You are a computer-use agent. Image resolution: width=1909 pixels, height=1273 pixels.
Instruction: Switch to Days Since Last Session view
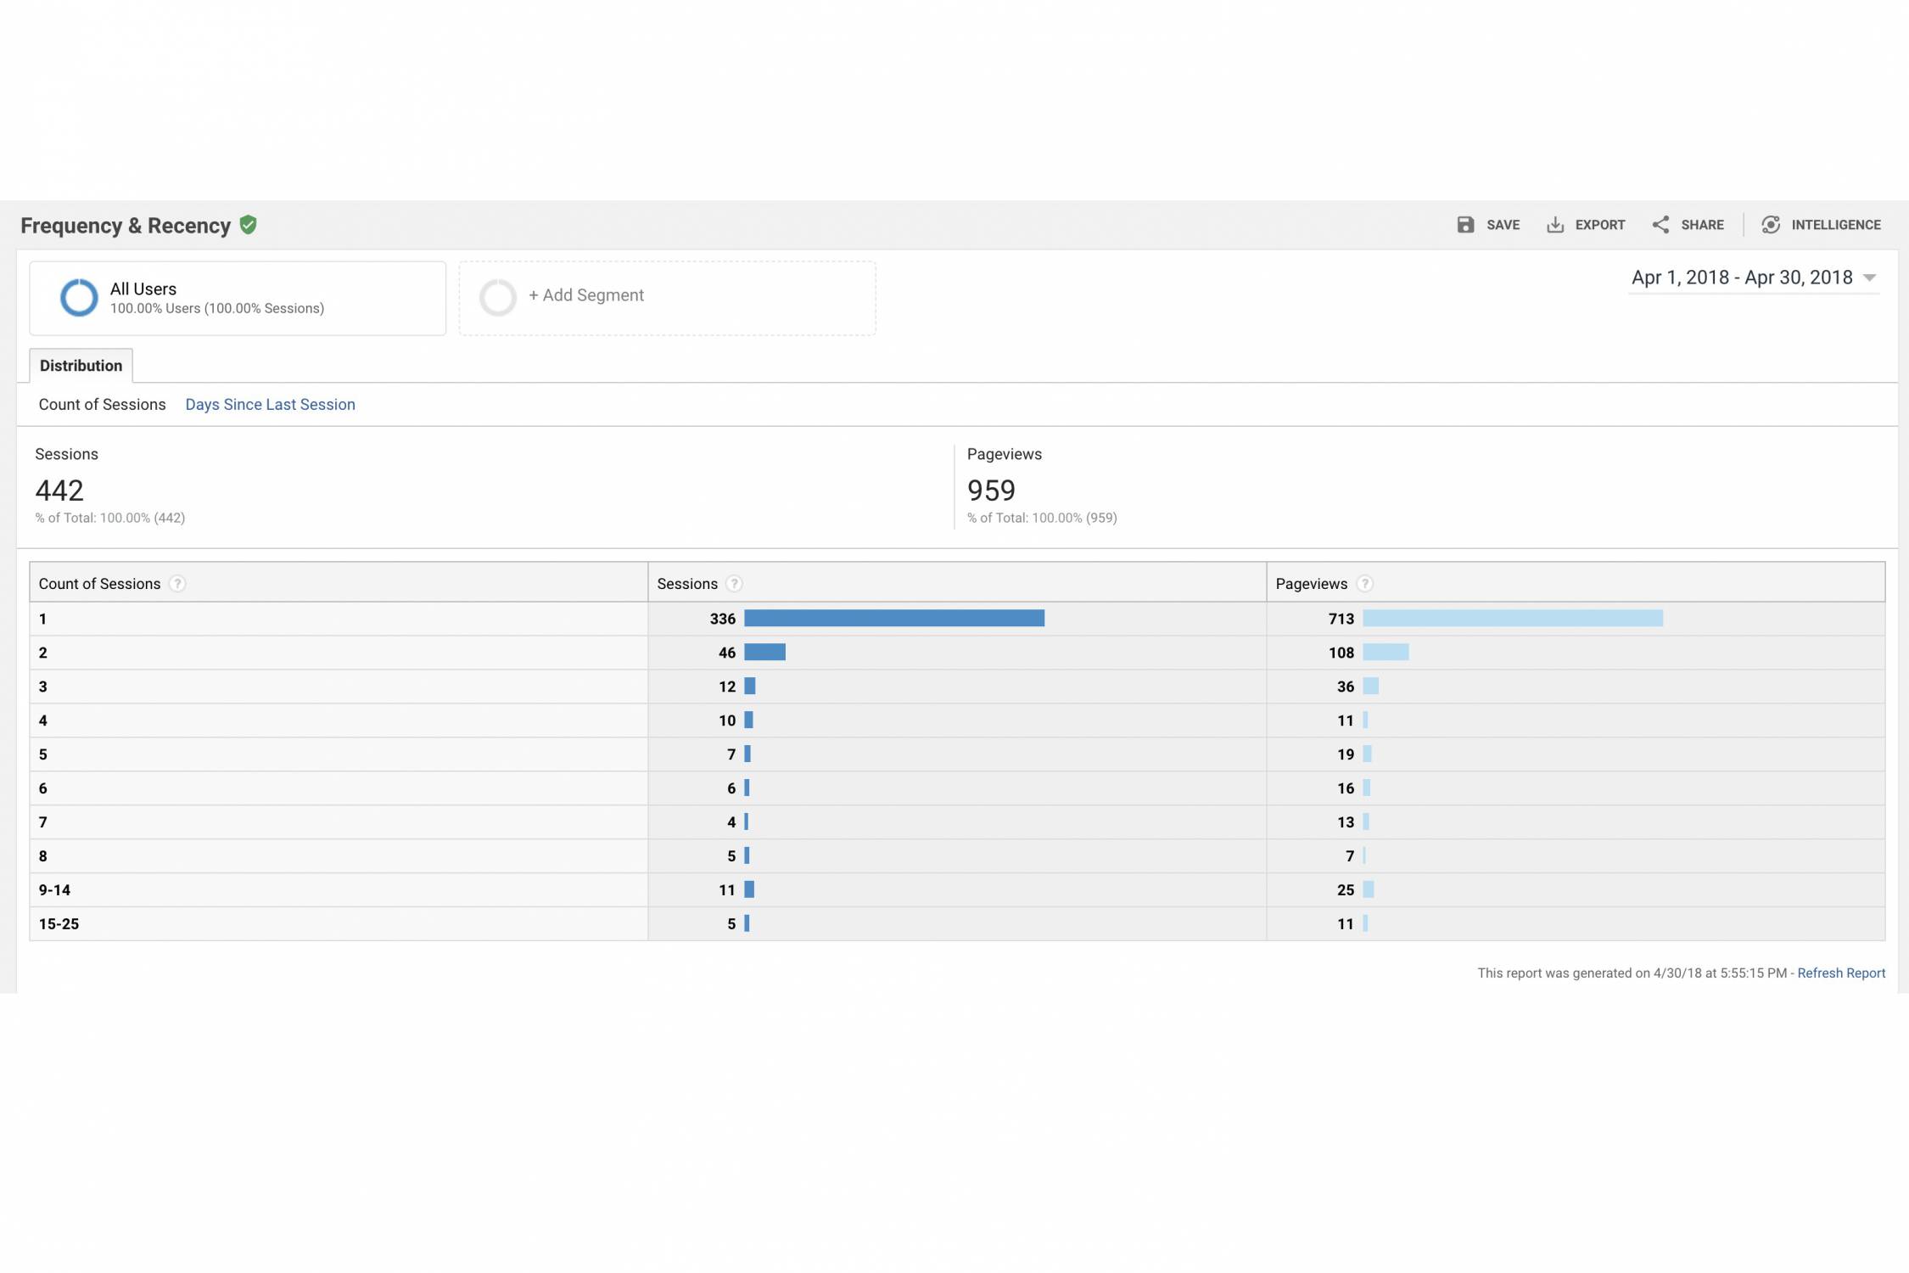pyautogui.click(x=270, y=405)
